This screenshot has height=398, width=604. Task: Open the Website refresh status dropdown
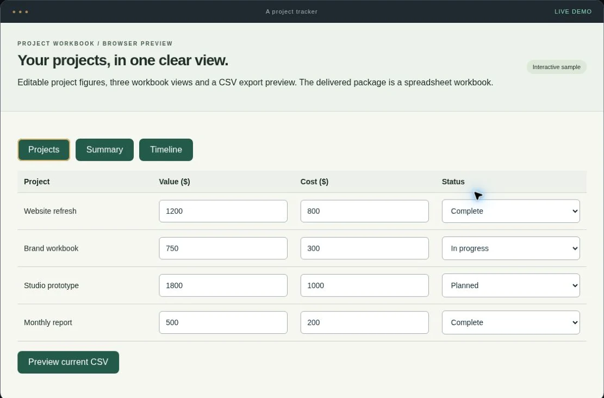(x=510, y=211)
